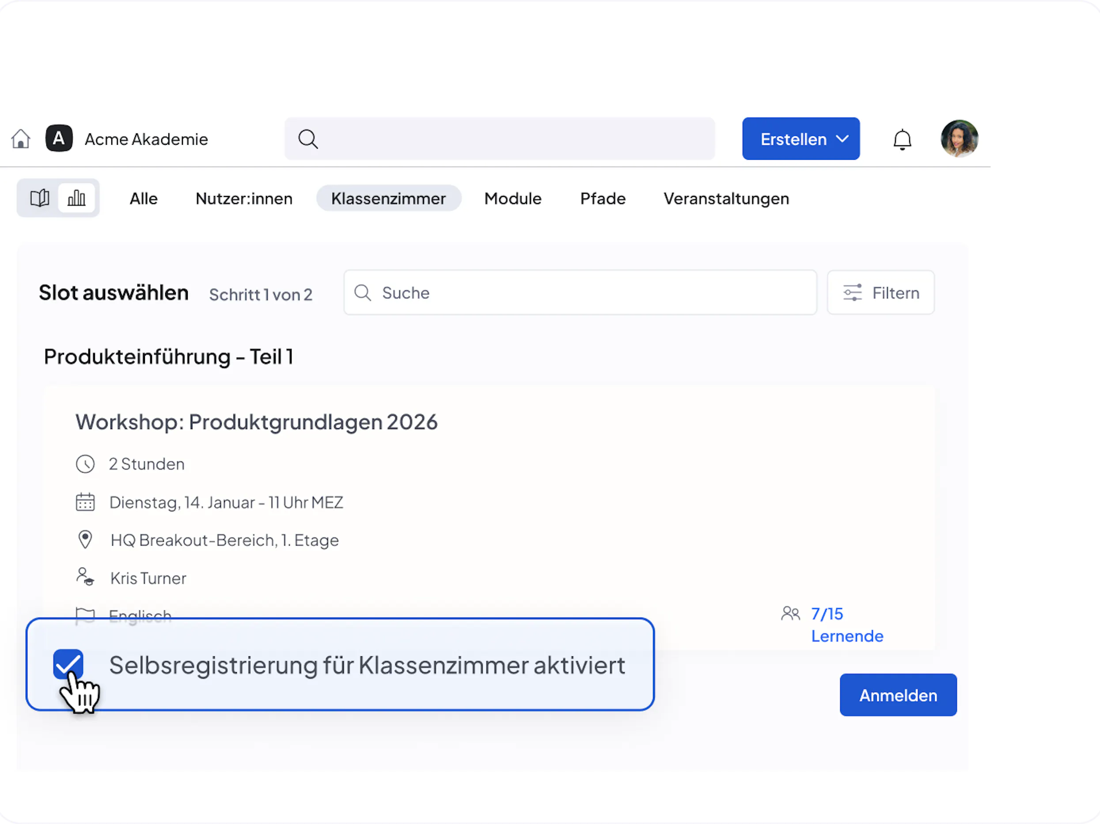Click the calendar icon beside Dienstag
This screenshot has width=1100, height=824.
pos(85,502)
